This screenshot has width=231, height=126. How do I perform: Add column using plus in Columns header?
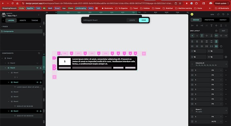(x=226, y=64)
